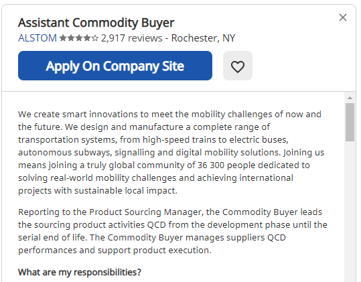Click the Assistant Commodity Buyer title
The height and width of the screenshot is (282, 361).
pyautogui.click(x=96, y=23)
